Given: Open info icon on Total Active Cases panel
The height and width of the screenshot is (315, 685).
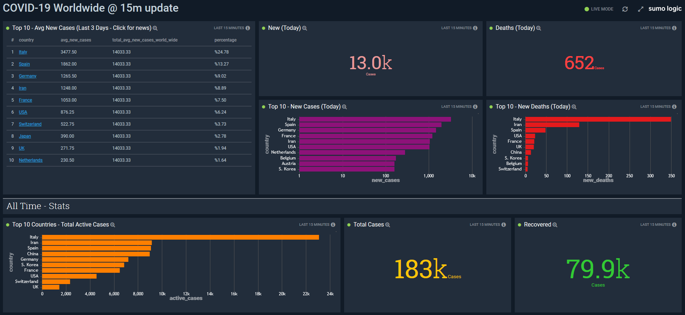Looking at the screenshot, I should (333, 225).
